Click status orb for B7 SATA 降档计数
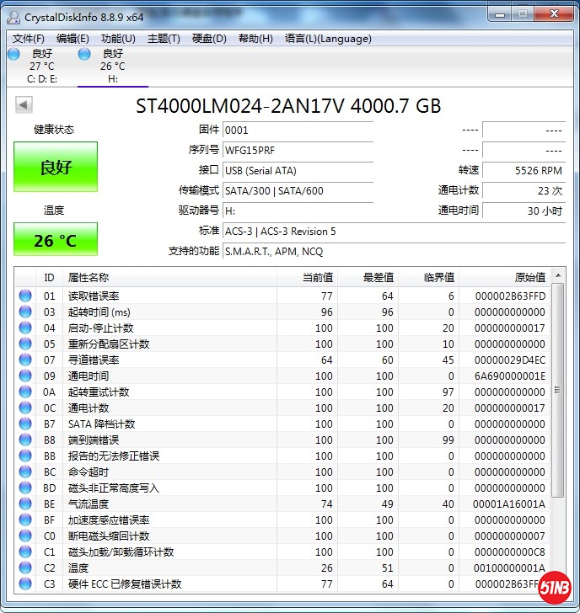This screenshot has height=613, width=580. point(25,424)
